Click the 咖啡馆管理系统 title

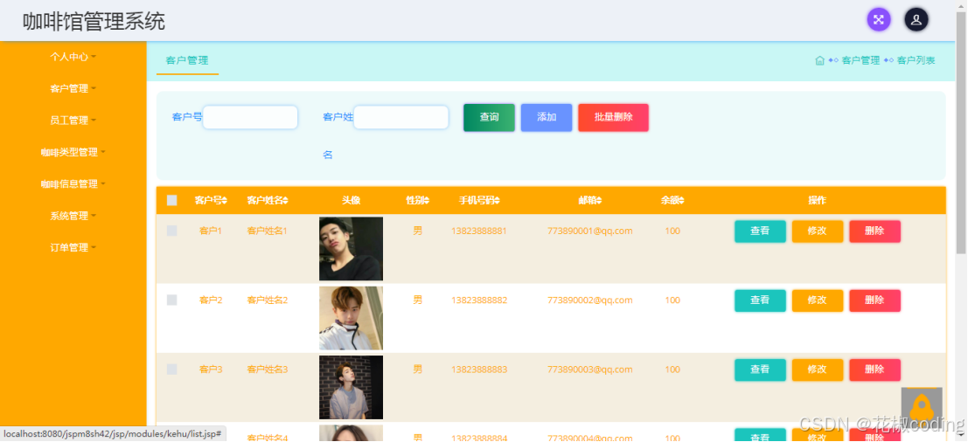[94, 22]
